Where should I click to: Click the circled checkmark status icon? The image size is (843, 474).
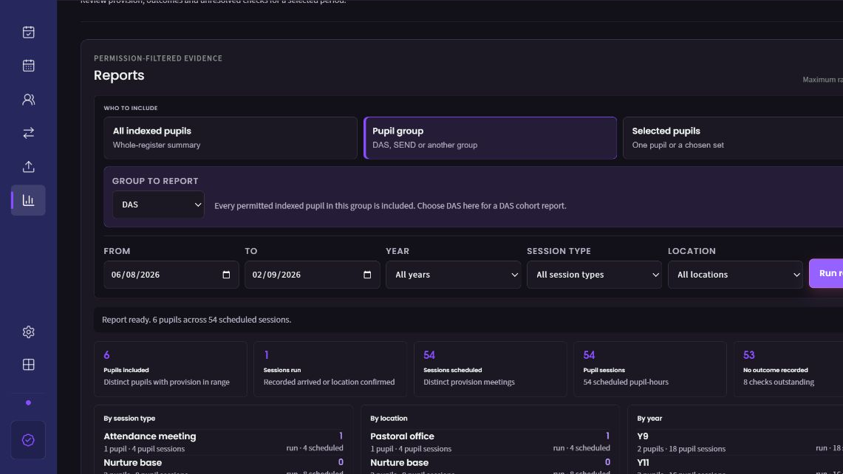(x=28, y=440)
